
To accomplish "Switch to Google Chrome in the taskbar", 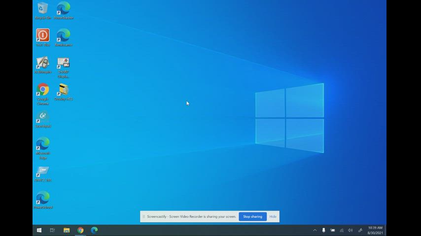I will (x=80, y=230).
